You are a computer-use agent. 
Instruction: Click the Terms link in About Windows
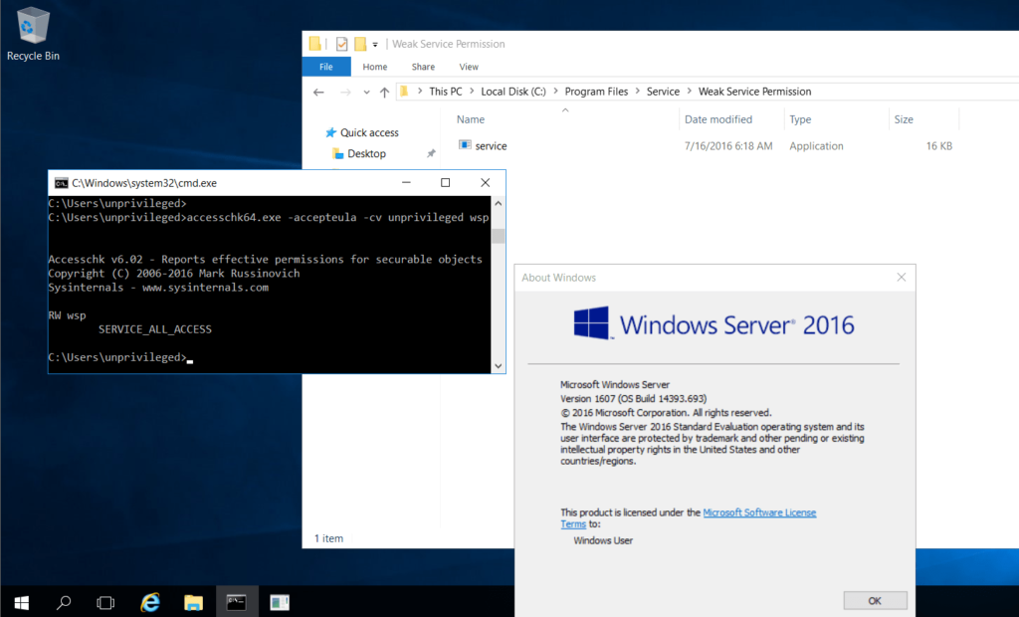click(x=573, y=524)
